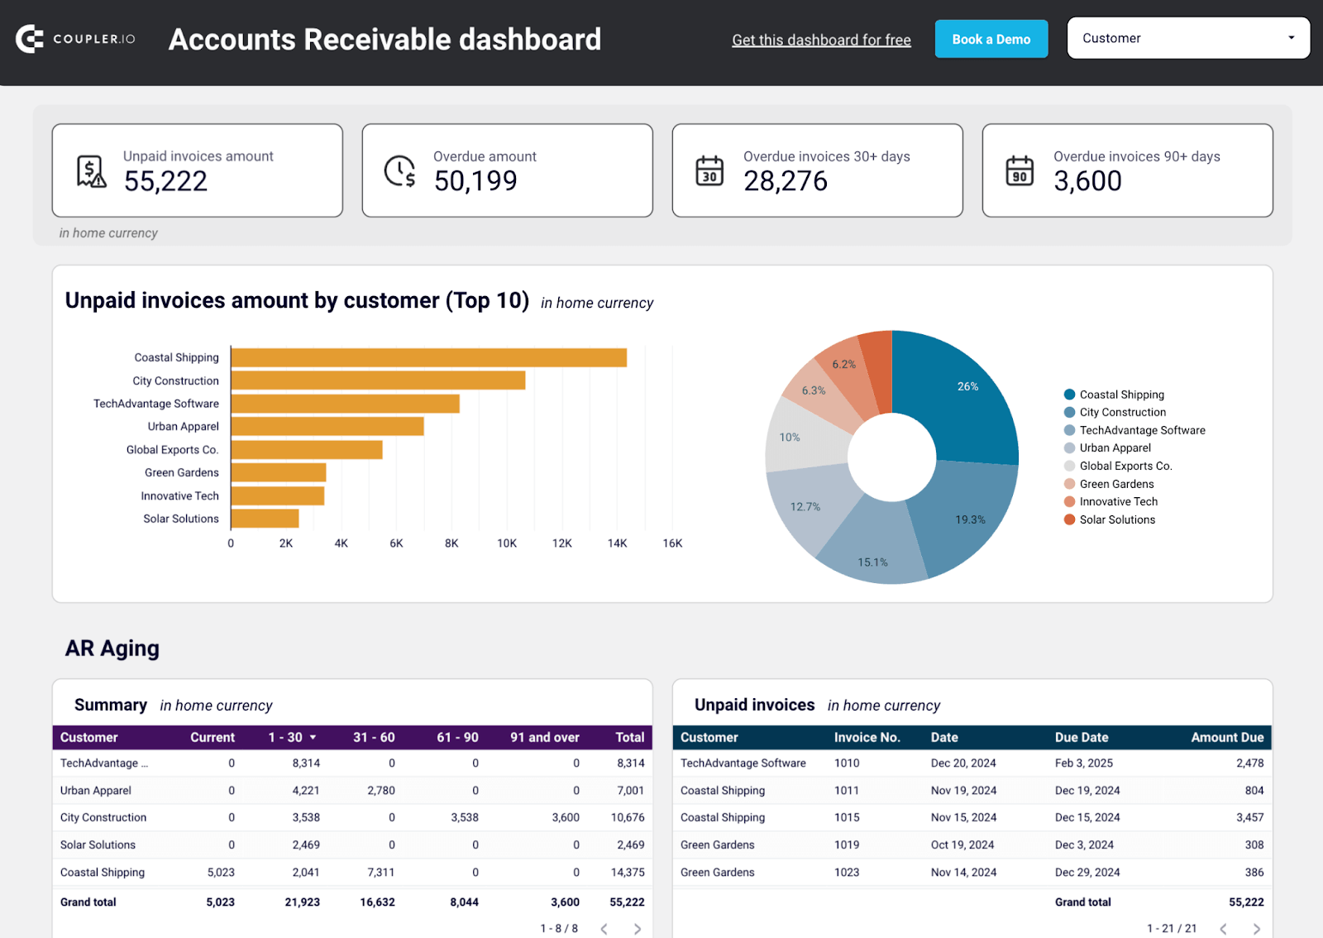
Task: Expand the sort dropdown on the 1-30 column
Action: [x=314, y=737]
